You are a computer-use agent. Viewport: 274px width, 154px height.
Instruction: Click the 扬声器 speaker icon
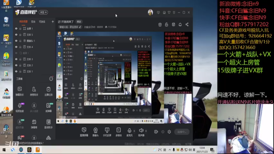[x=141, y=130]
